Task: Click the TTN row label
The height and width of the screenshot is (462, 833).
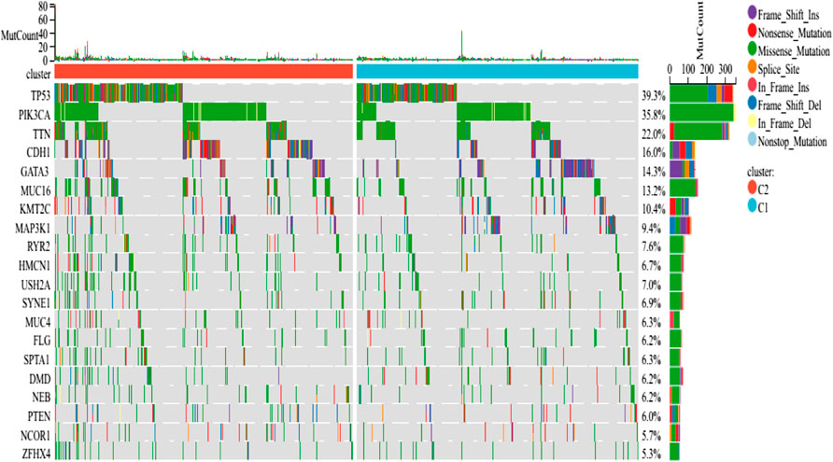Action: (x=41, y=133)
